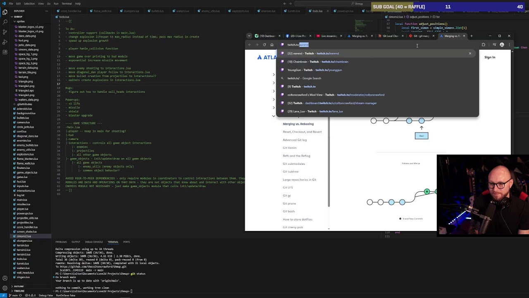Open the Extensions view icon

pyautogui.click(x=5, y=52)
